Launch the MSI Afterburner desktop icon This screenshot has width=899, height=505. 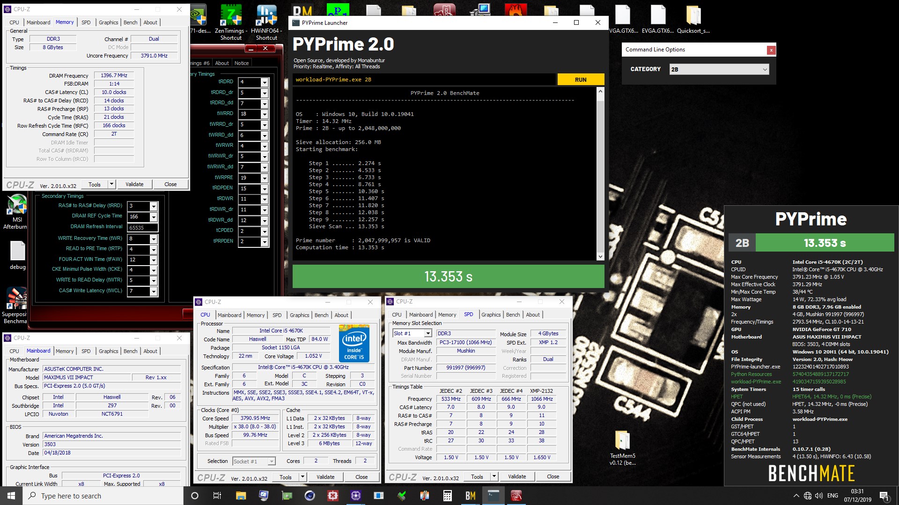tap(17, 212)
